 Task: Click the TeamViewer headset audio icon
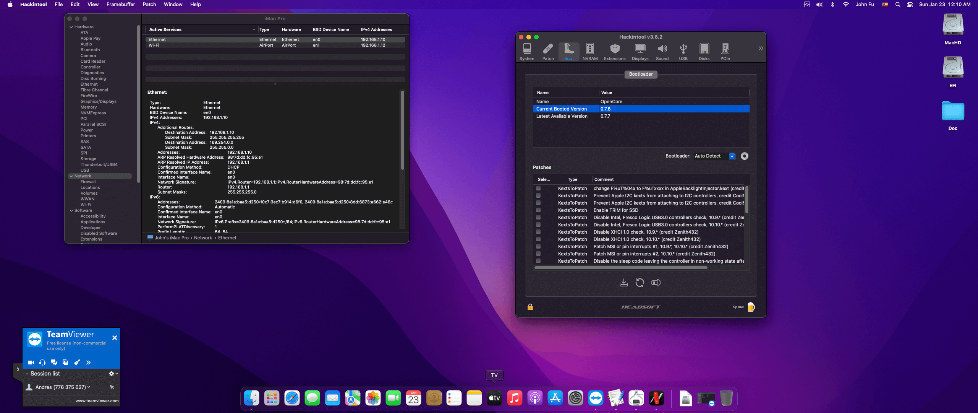coord(42,363)
